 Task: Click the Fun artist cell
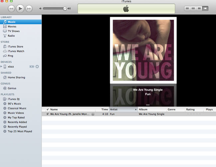point(112,114)
